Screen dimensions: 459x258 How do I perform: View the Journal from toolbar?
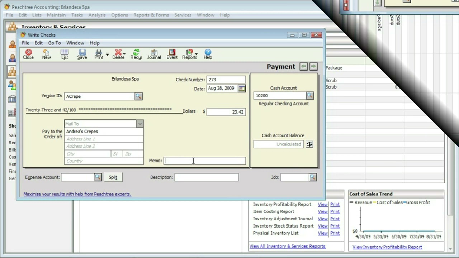tap(154, 54)
